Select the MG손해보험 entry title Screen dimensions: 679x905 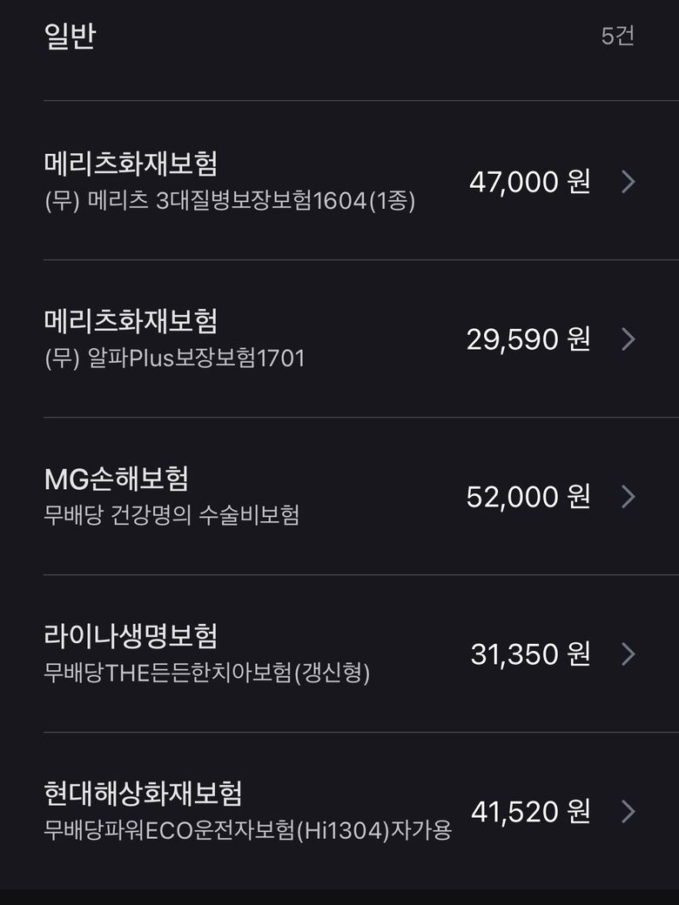click(x=116, y=479)
